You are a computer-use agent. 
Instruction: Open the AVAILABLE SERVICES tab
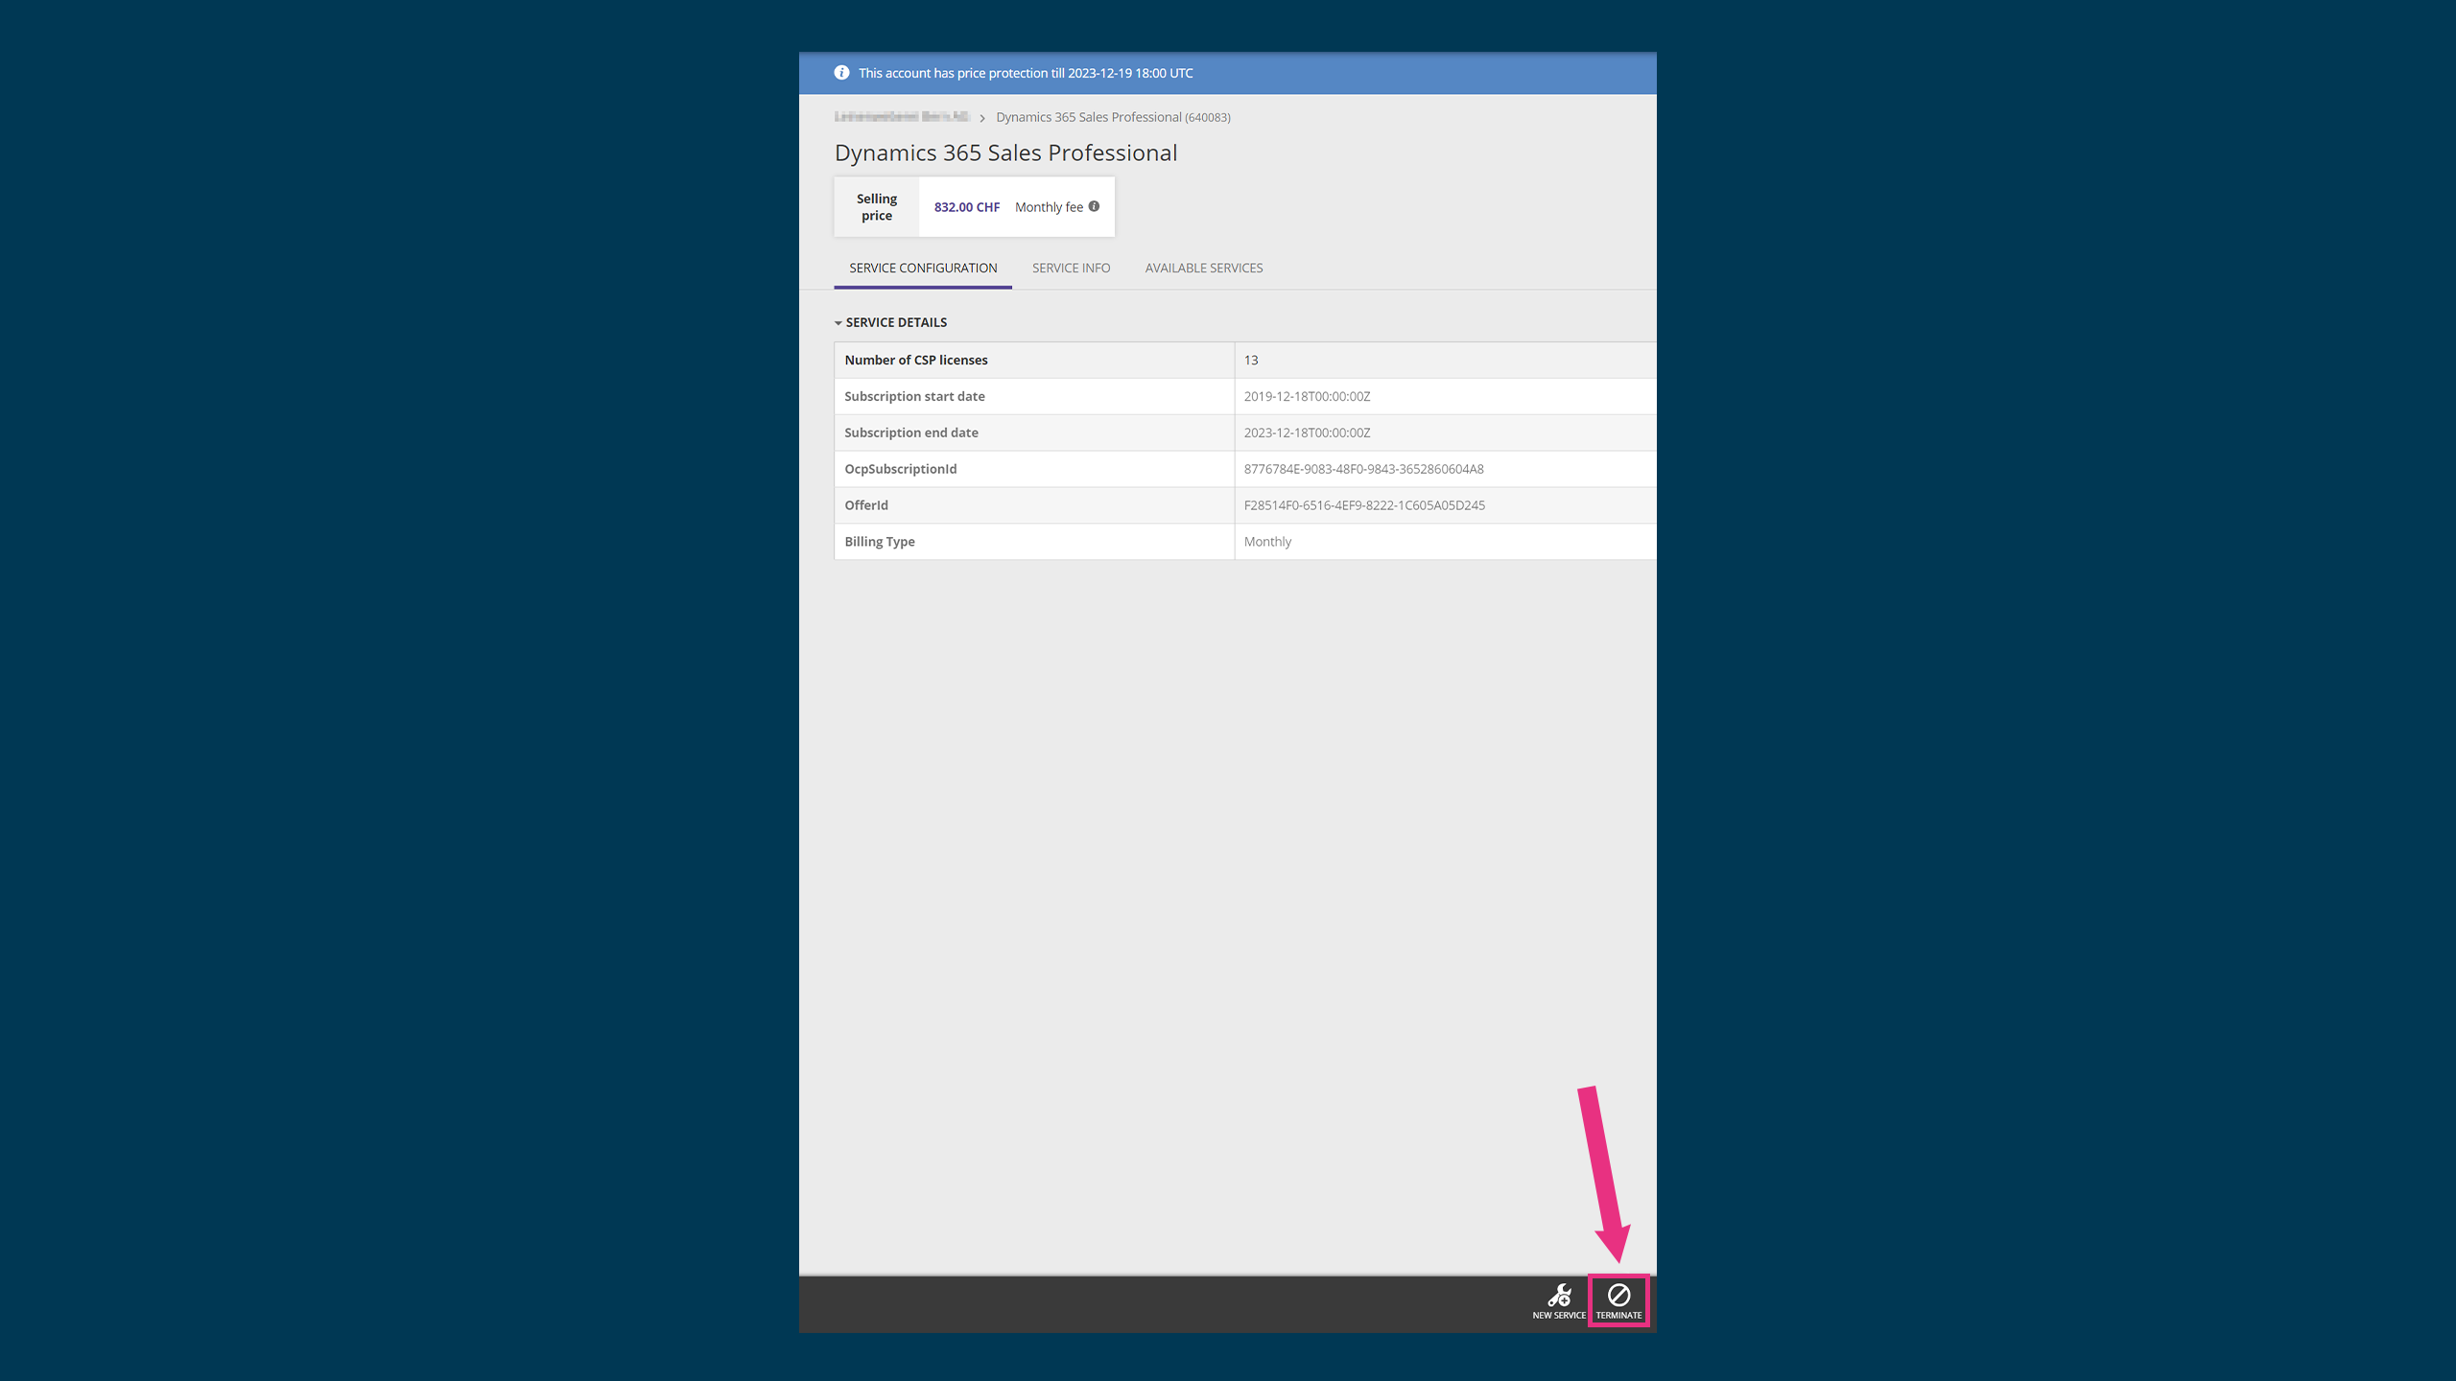(1203, 268)
